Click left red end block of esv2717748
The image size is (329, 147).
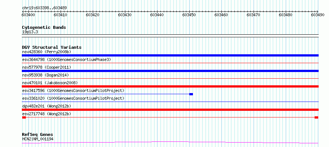pos(24,117)
